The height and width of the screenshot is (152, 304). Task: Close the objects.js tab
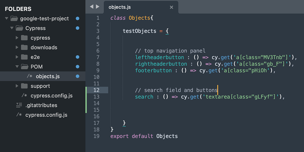point(171,7)
